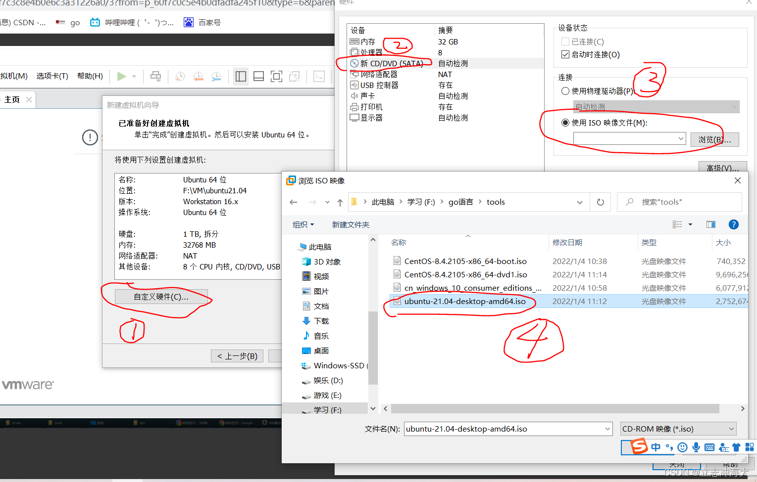757x482 pixels.
Task: Open 桌面 in the navigation pane
Action: pyautogui.click(x=321, y=351)
